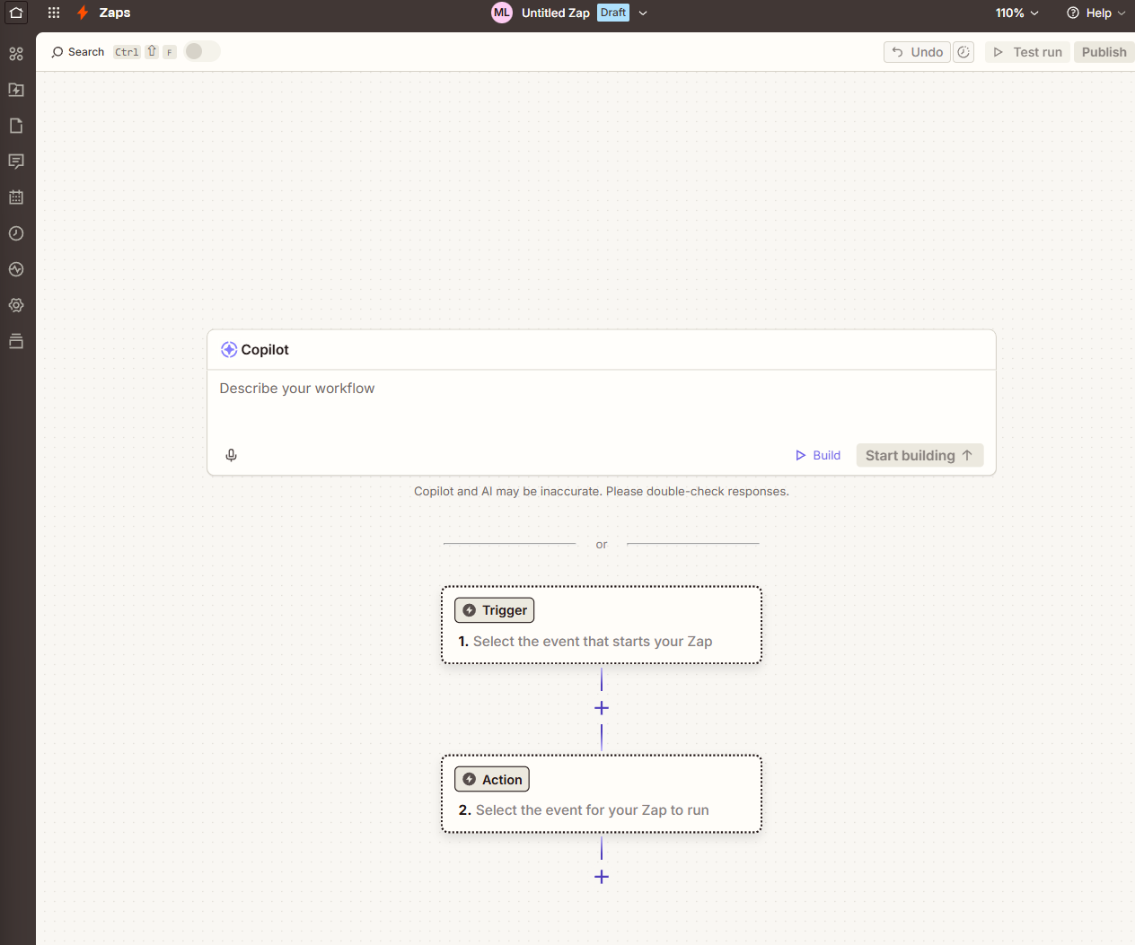
Task: Open the versions stack sidebar icon
Action: click(16, 341)
